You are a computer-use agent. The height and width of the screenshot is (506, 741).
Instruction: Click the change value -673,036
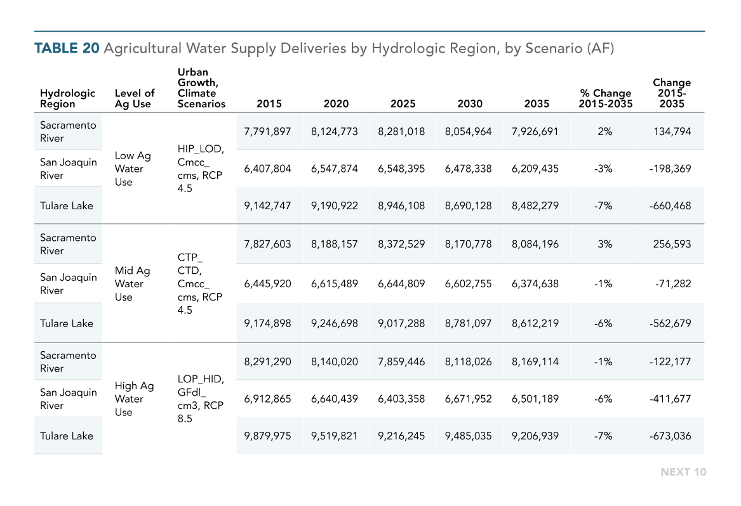pos(670,436)
